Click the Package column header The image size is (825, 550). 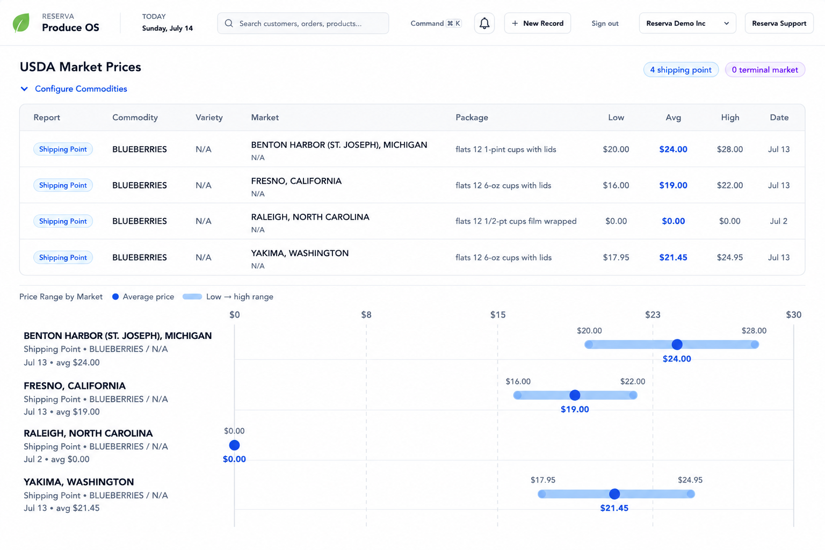coord(472,118)
